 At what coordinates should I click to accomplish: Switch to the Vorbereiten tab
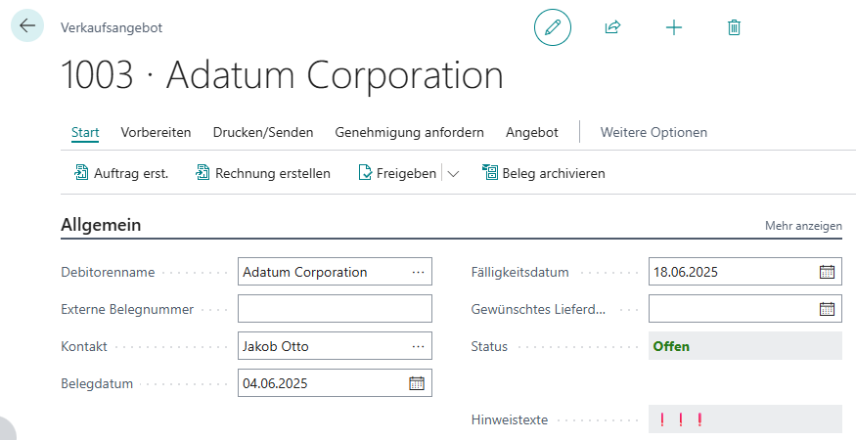point(156,132)
